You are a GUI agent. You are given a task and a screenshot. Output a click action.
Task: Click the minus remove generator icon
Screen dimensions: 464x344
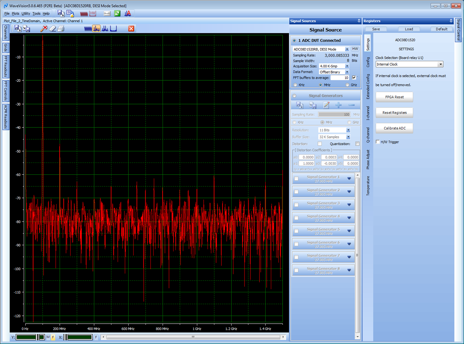click(x=352, y=105)
